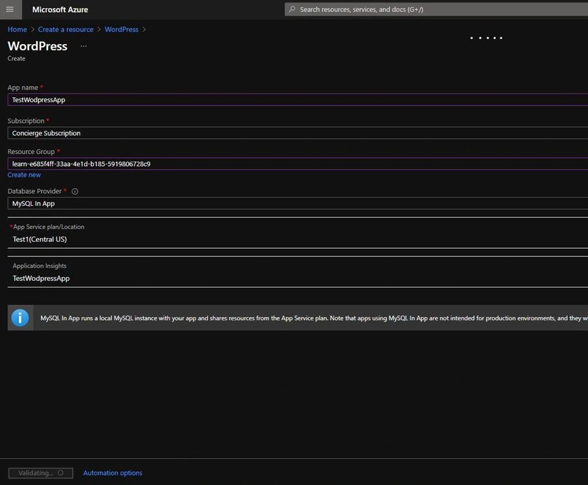Image resolution: width=588 pixels, height=485 pixels.
Task: Open the ellipsis menu beside WordPress title
Action: point(83,46)
